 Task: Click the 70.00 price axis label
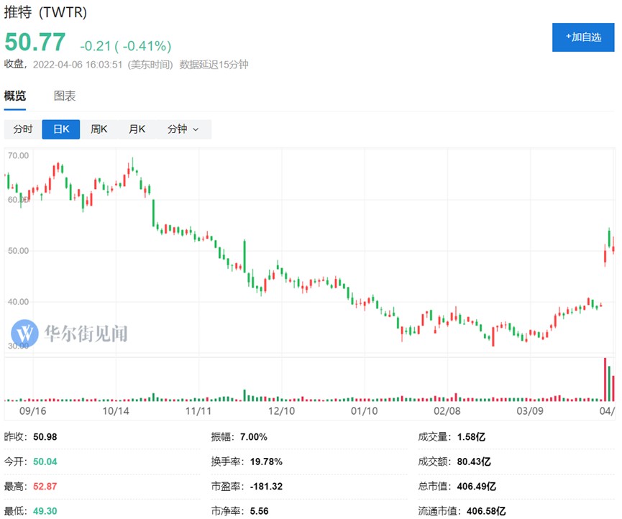point(18,155)
